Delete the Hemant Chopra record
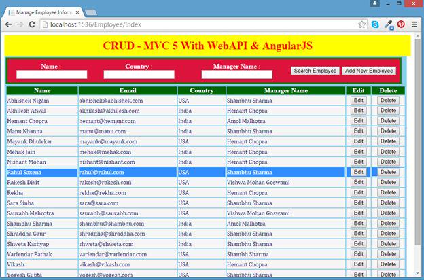This screenshot has height=280, width=424. [x=388, y=121]
